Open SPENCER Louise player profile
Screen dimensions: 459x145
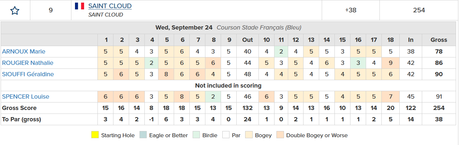[x=25, y=97]
